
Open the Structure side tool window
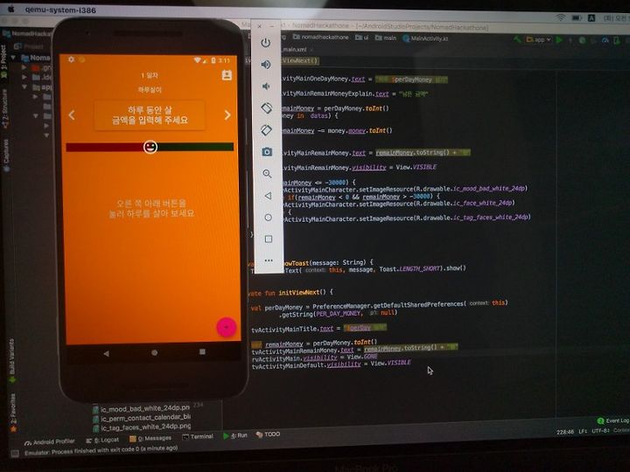click(5, 108)
